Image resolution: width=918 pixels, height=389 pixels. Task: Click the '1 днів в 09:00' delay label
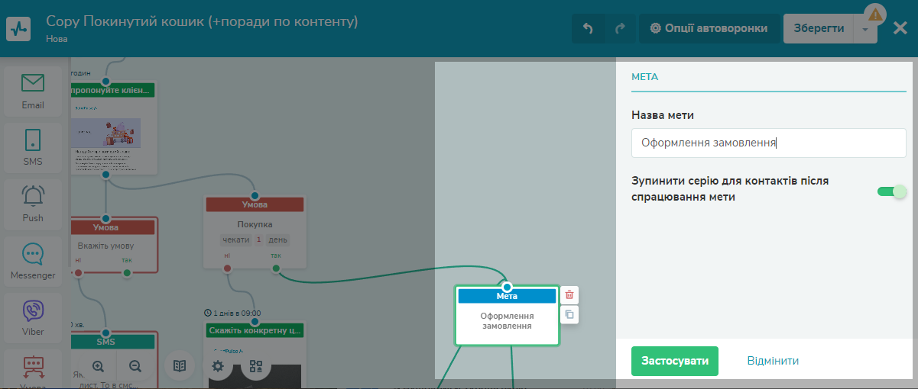[x=233, y=313]
